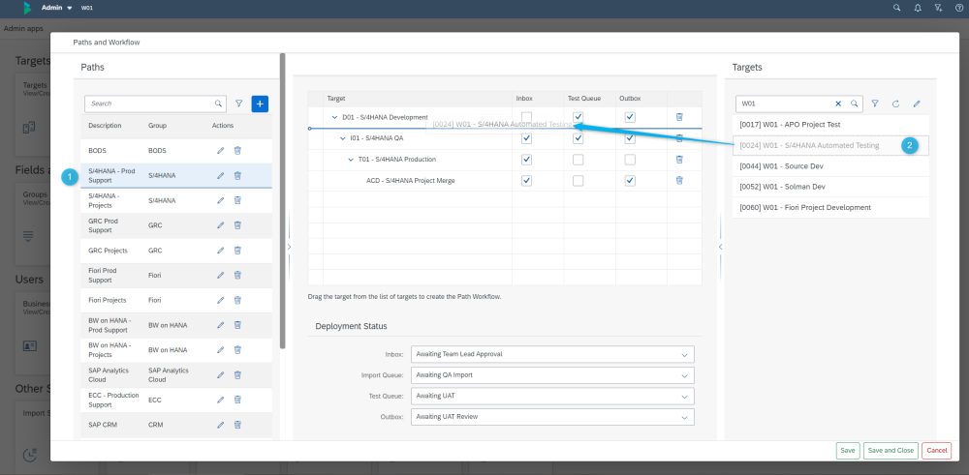Click the add path plus button
This screenshot has width=969, height=475.
[x=260, y=104]
